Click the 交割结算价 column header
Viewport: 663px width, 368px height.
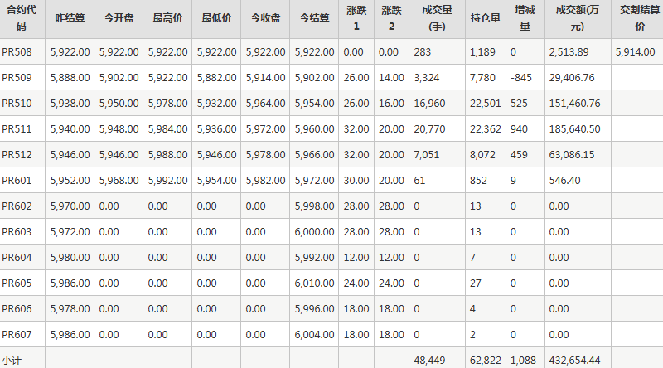[640, 18]
